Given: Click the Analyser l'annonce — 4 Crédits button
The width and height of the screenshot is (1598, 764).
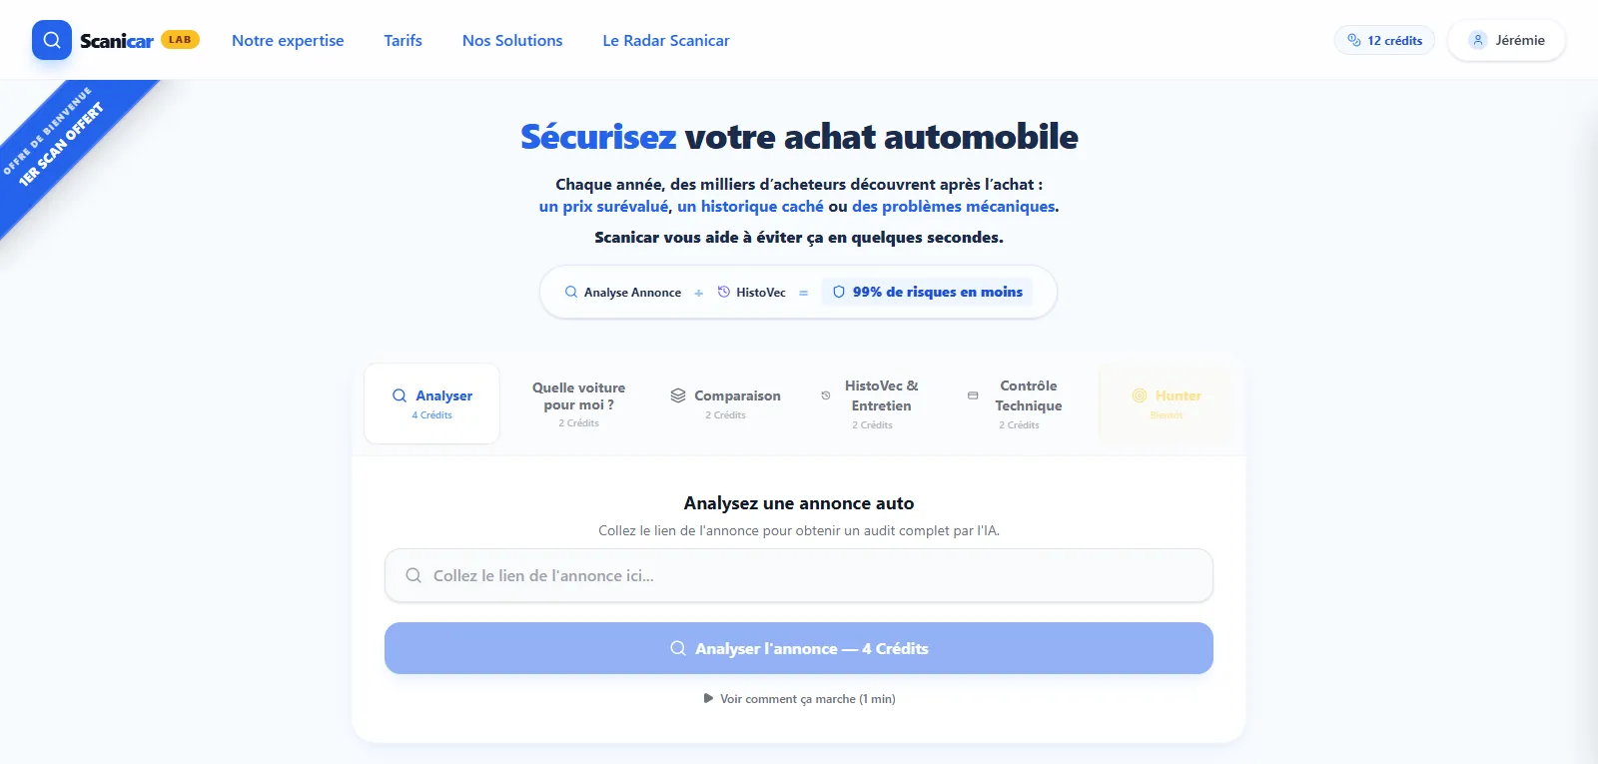Looking at the screenshot, I should (x=798, y=648).
